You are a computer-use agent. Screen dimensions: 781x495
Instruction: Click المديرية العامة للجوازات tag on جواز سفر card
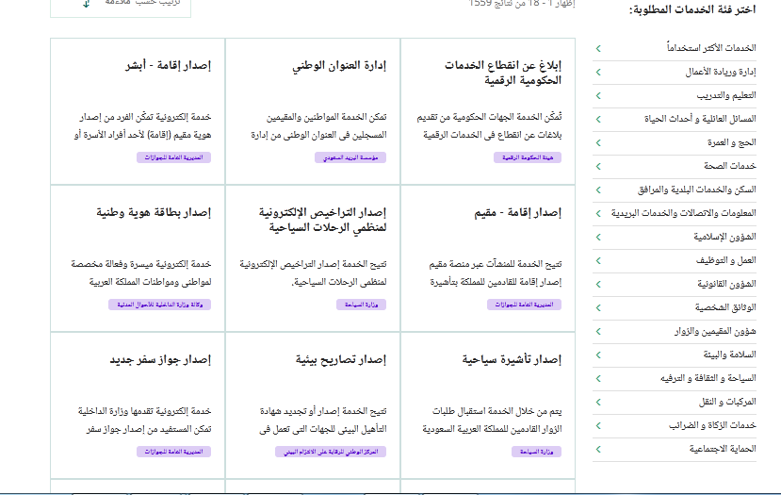pos(174,452)
